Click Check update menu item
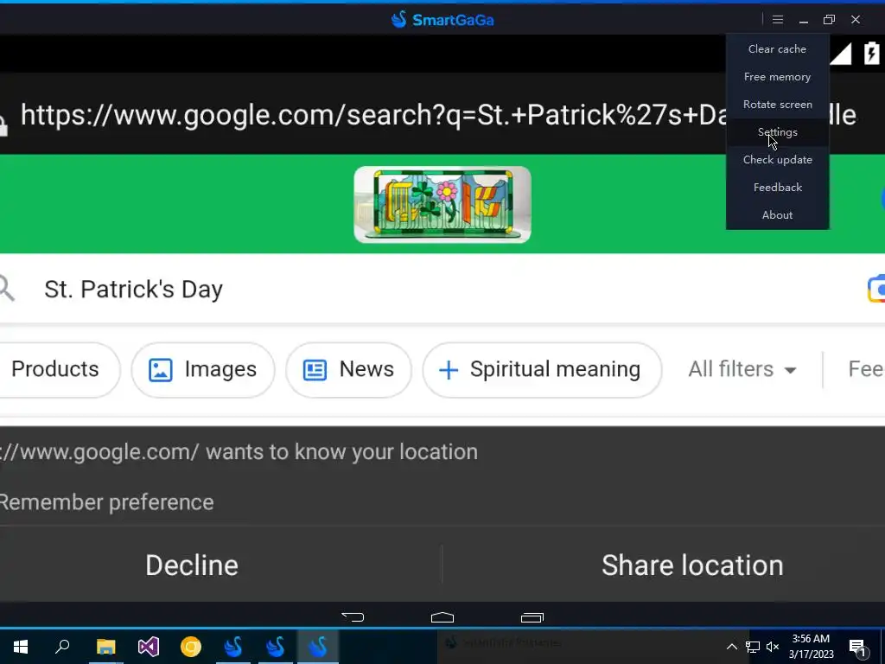The width and height of the screenshot is (885, 664). click(777, 160)
